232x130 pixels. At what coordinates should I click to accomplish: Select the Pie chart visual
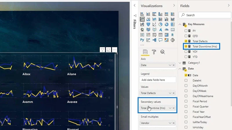coord(160,24)
